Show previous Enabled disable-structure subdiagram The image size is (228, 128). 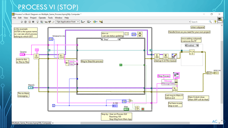pyautogui.click(x=186, y=46)
